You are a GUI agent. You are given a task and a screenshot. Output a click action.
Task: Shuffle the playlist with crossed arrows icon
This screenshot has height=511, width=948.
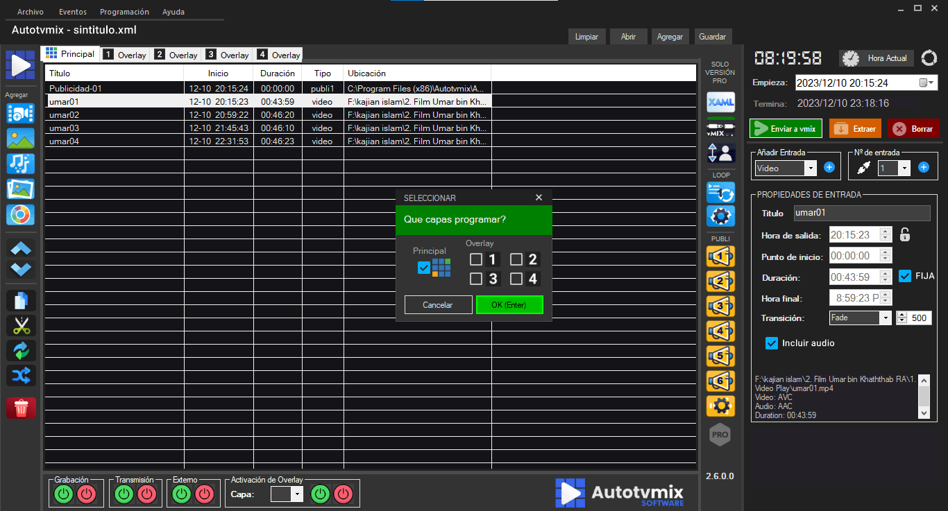[x=22, y=375]
